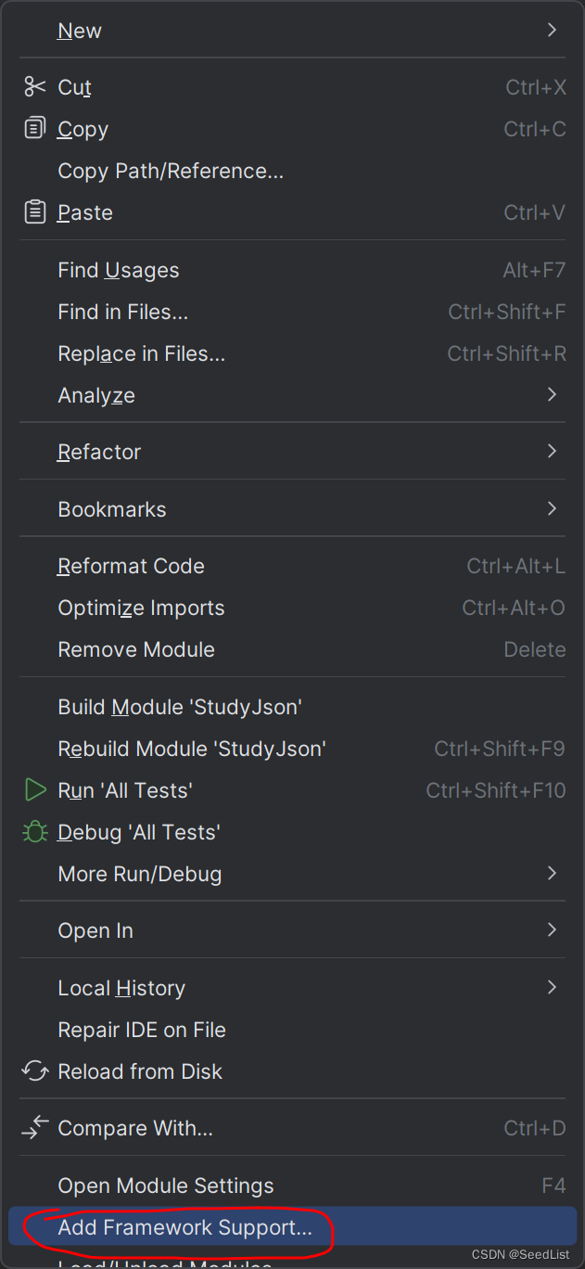Click the Paste clipboard icon

coord(35,212)
